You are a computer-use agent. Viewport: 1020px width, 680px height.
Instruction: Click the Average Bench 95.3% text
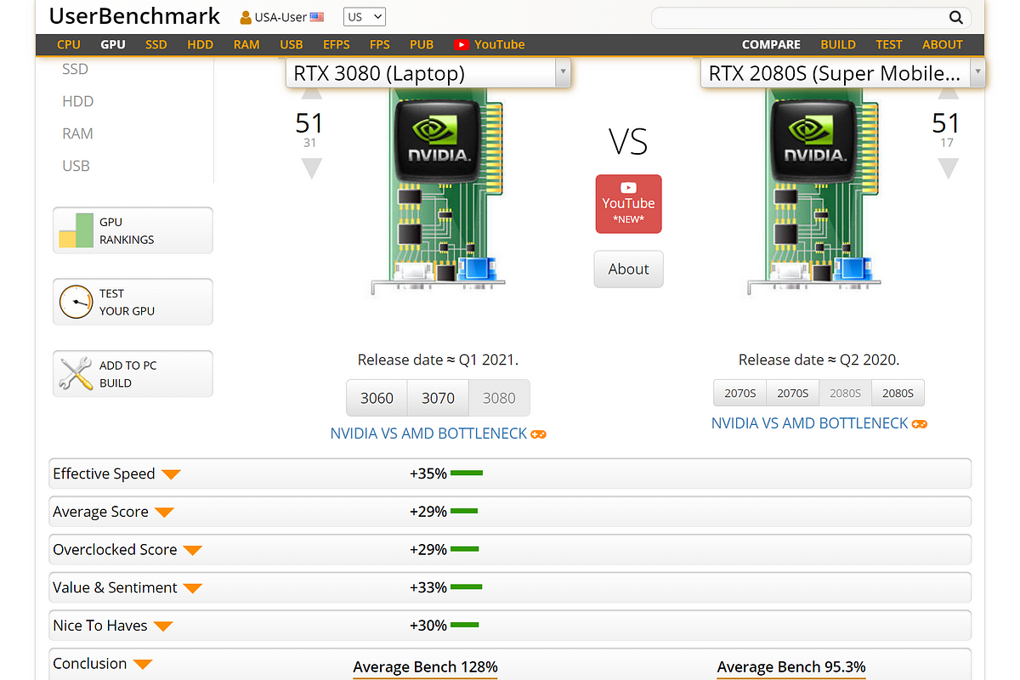pyautogui.click(x=791, y=667)
